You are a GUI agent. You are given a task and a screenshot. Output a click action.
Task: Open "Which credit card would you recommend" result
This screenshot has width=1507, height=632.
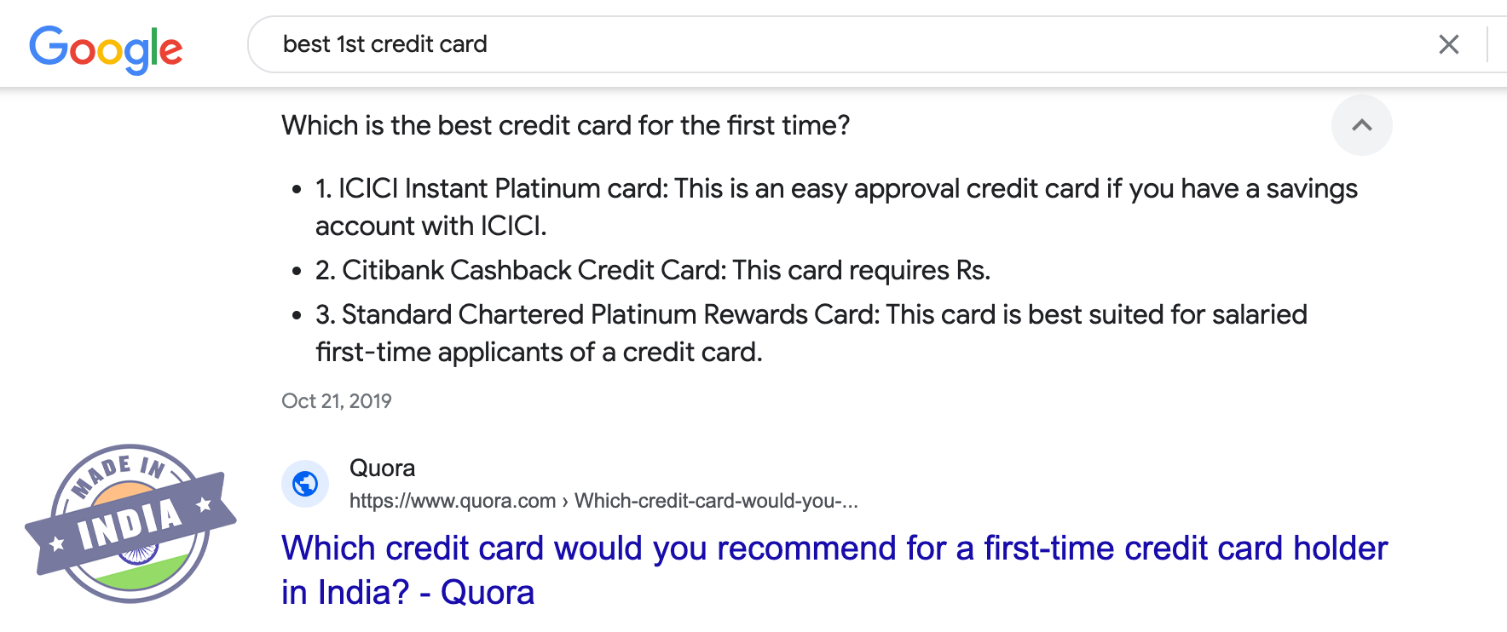click(x=834, y=549)
